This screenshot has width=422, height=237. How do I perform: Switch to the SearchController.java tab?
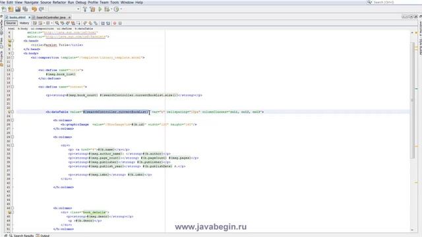coord(51,17)
